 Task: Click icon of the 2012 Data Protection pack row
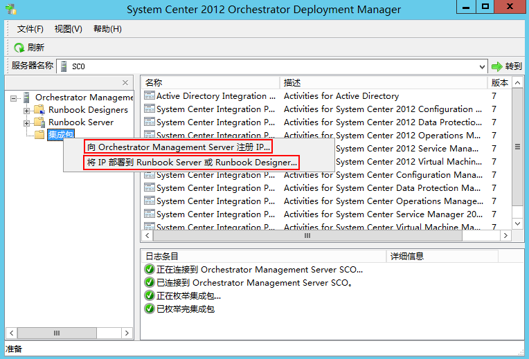tap(150, 122)
